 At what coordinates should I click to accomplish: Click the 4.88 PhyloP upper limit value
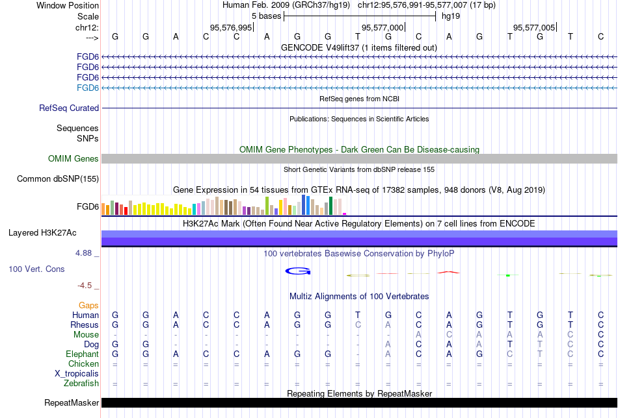point(83,253)
